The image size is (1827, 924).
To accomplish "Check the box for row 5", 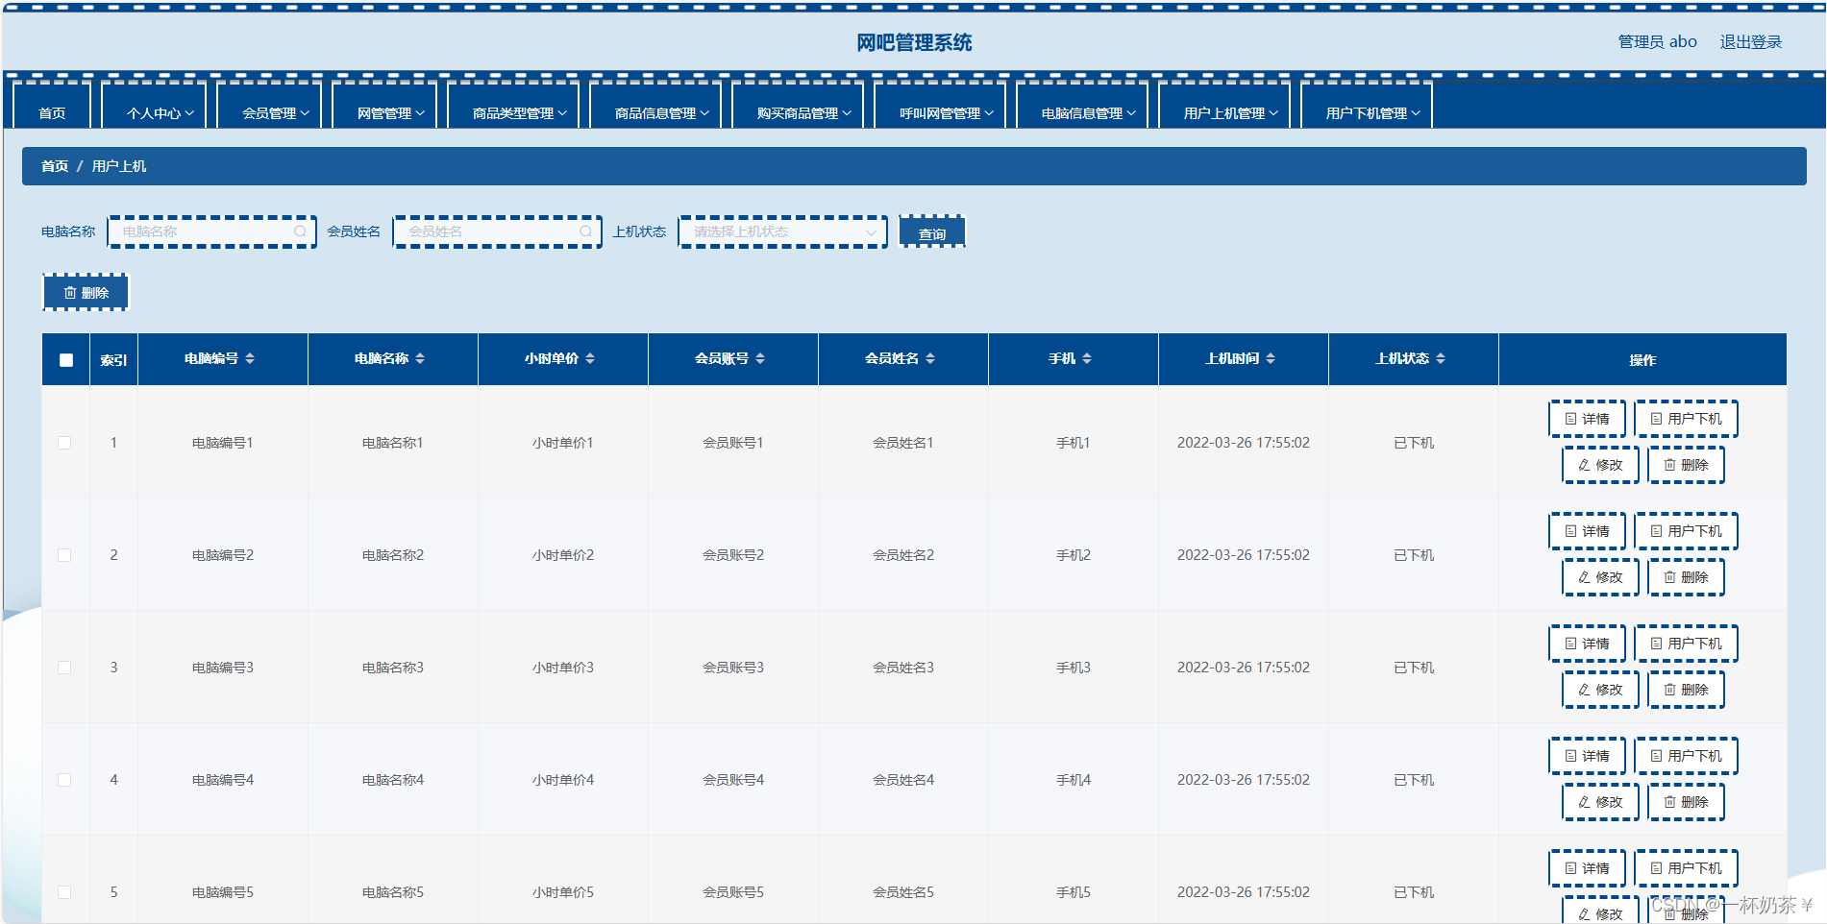I will [64, 892].
